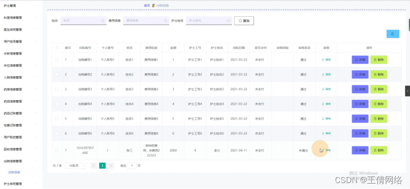Click nurse name cell 李兰
Screen dimensions: 410x189
coord(217,151)
